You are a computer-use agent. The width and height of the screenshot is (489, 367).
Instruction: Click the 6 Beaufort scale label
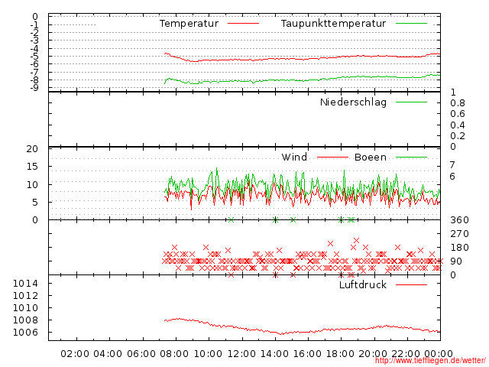(x=452, y=177)
